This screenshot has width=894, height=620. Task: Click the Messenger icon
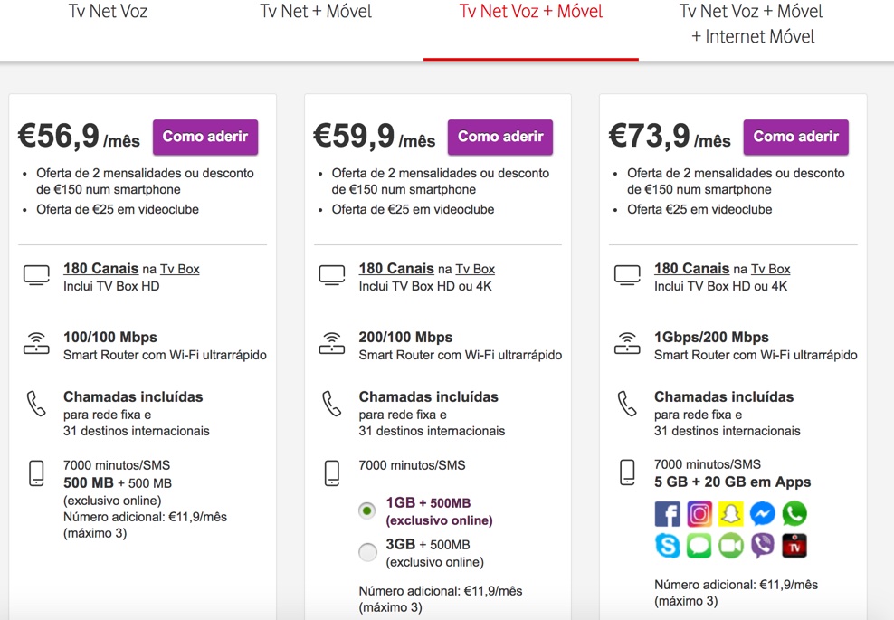coord(762,513)
